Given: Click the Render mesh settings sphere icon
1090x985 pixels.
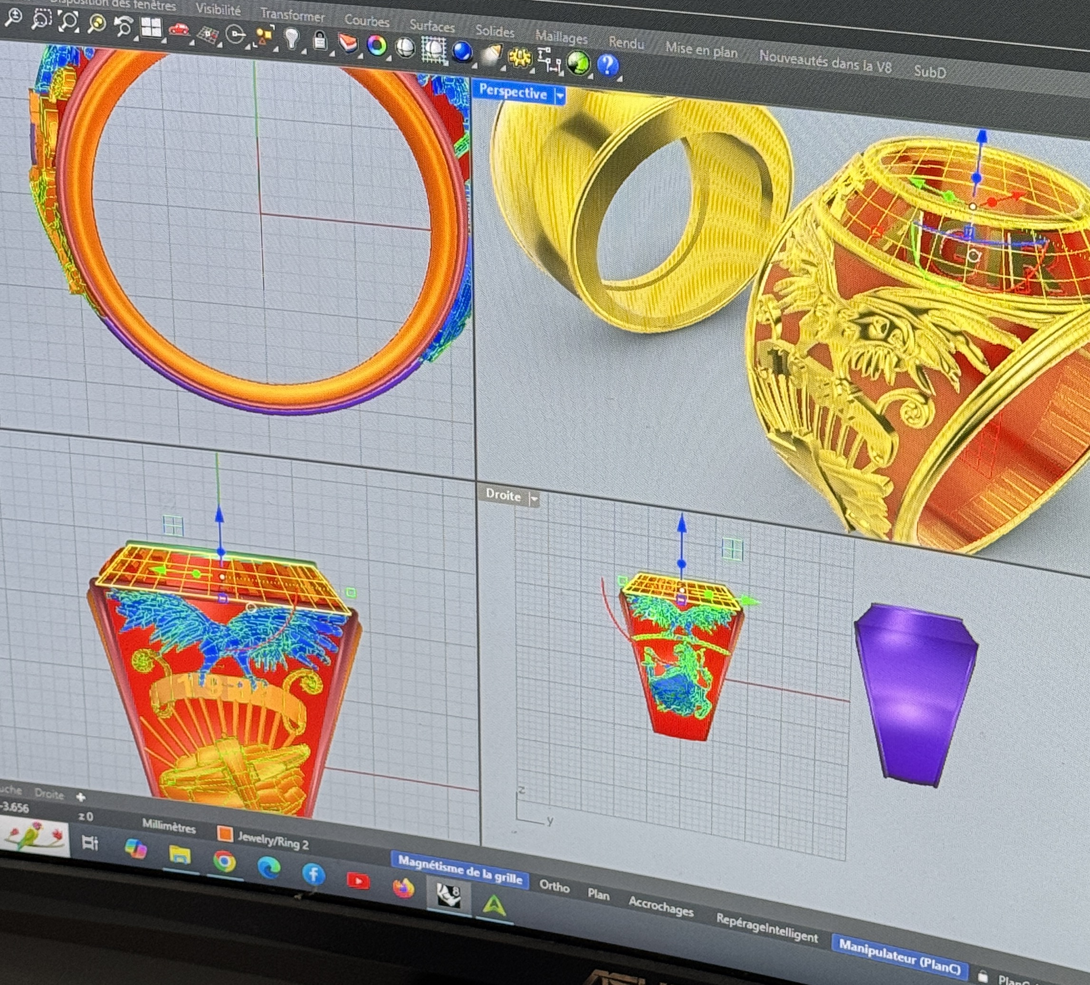Looking at the screenshot, I should (x=433, y=50).
